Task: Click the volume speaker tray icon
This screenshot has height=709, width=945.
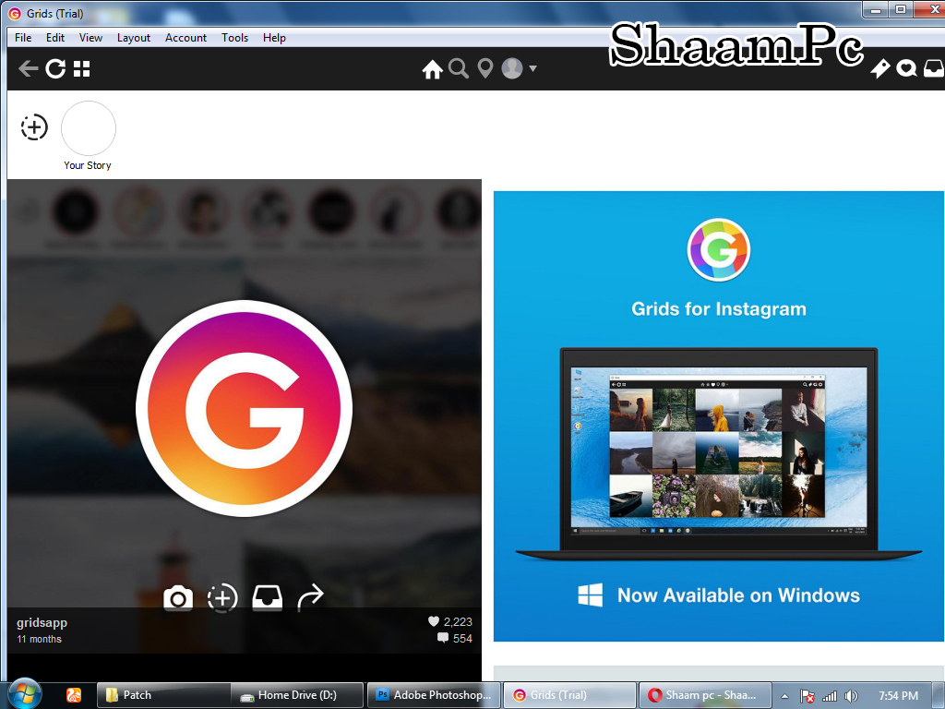Action: [851, 696]
